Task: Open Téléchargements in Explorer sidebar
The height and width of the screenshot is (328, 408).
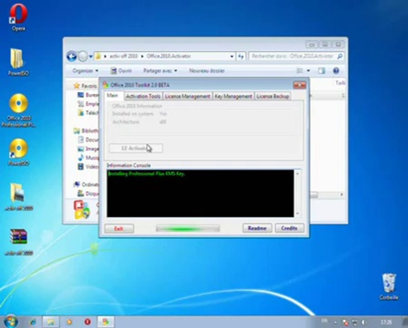Action: coord(88,113)
